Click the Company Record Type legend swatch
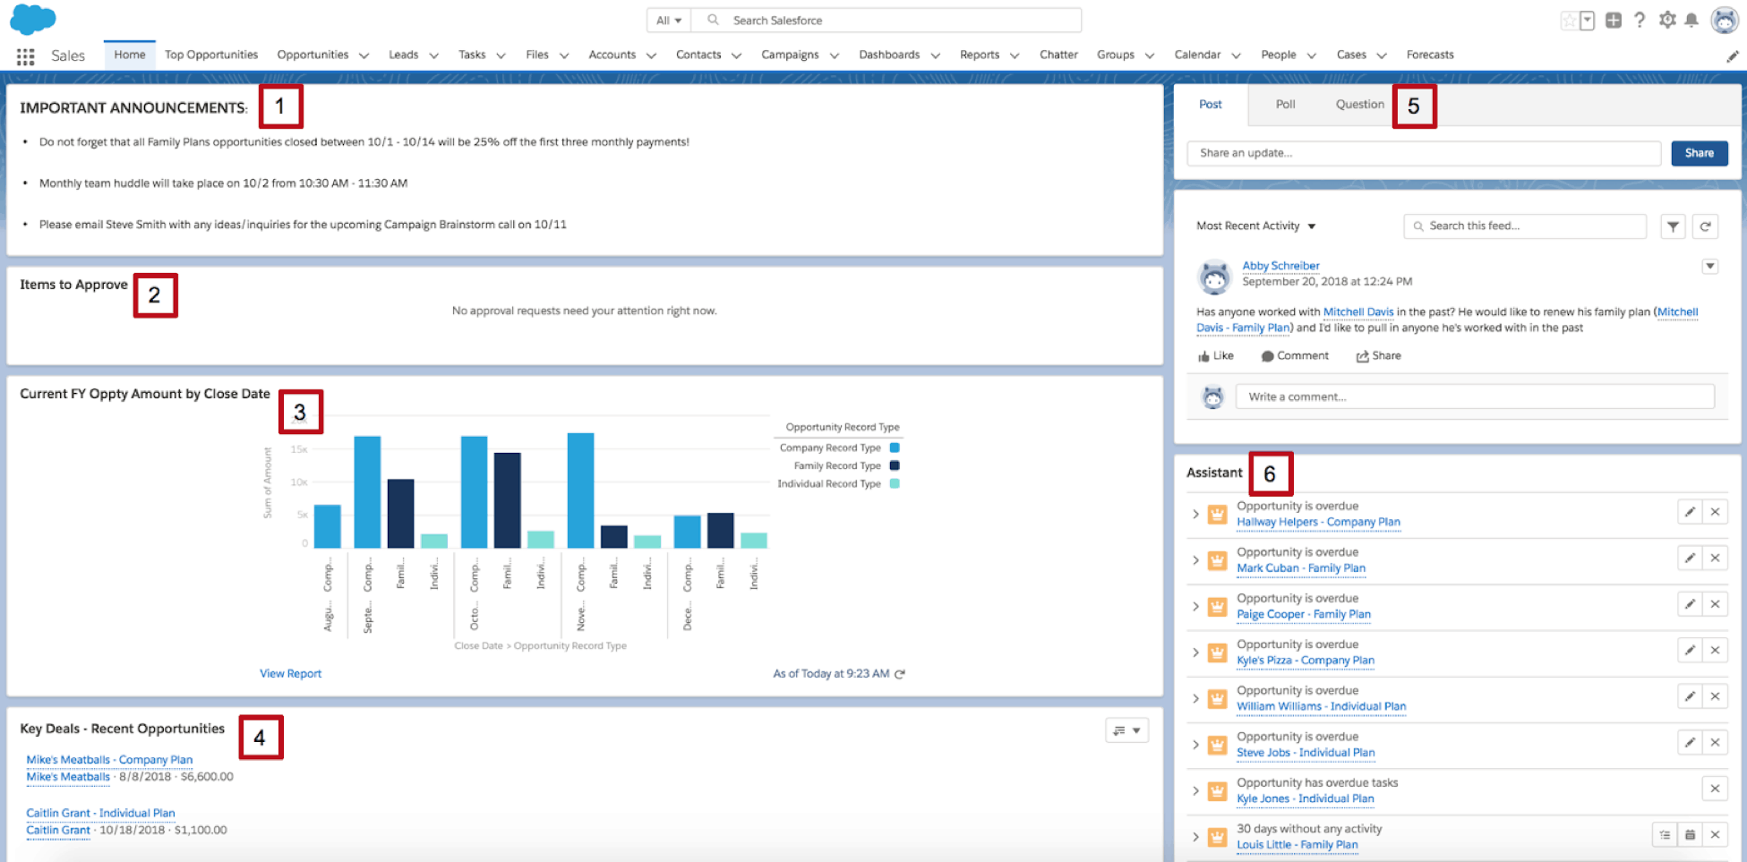Screen dimensions: 1747x862 click(895, 448)
